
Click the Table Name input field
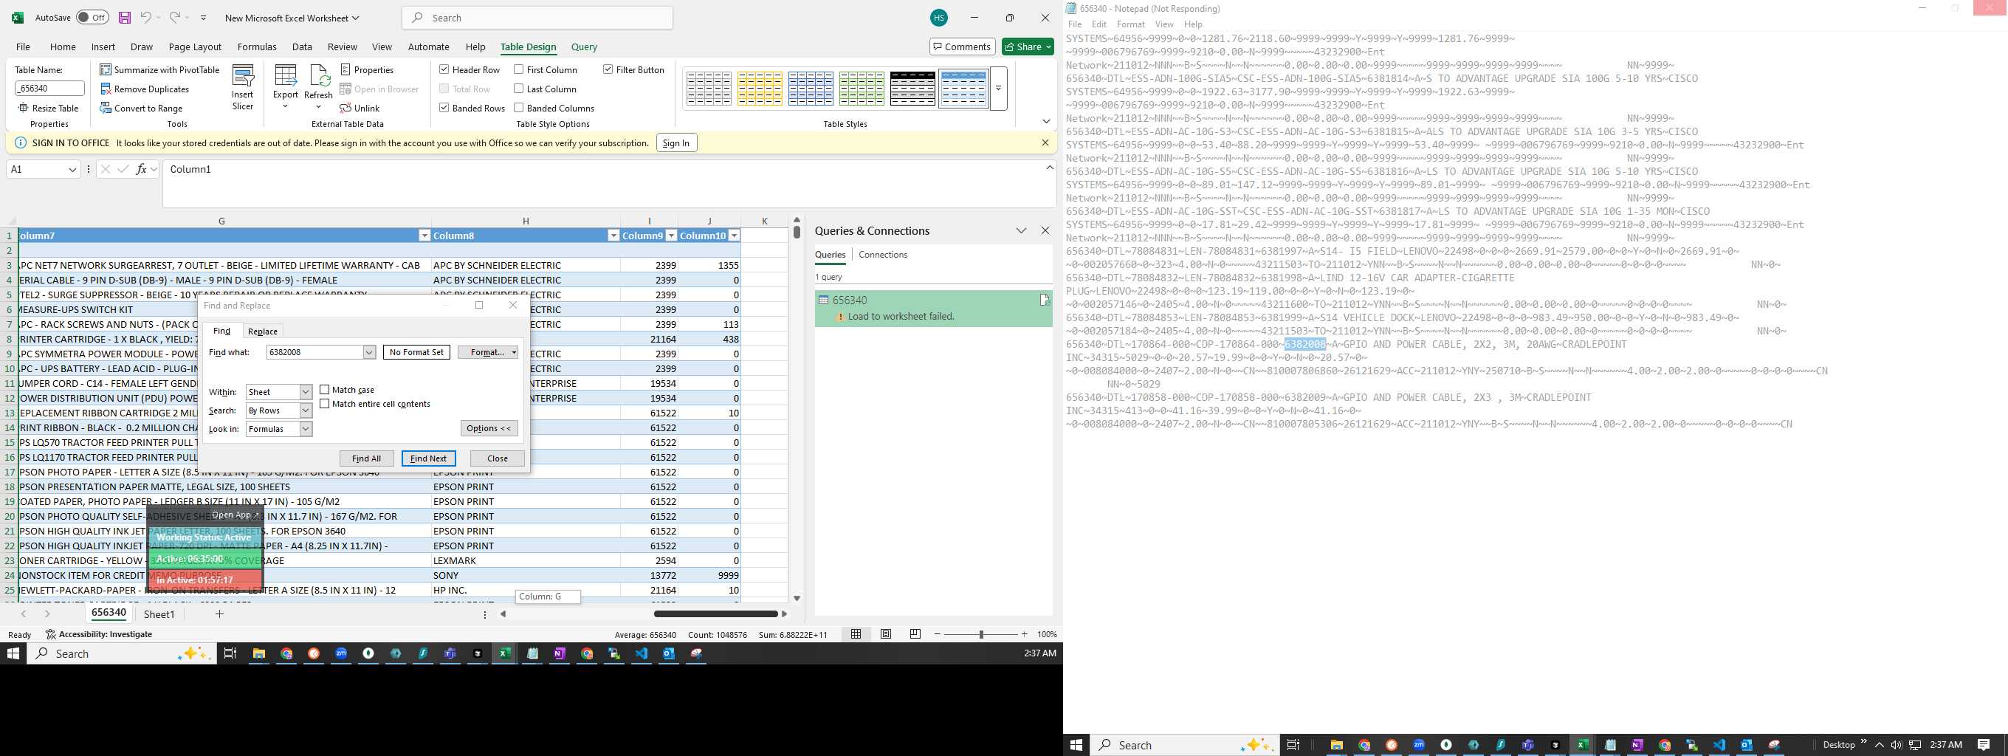[49, 89]
